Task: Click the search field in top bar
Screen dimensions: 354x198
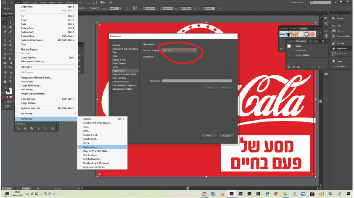Action: [321, 2]
